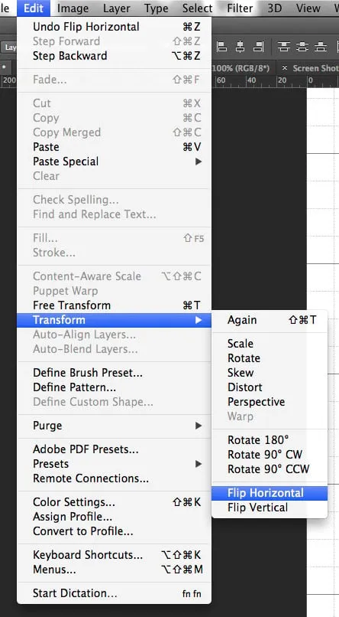The height and width of the screenshot is (617, 339).
Task: Expand the Purge submenu arrow
Action: point(199,426)
